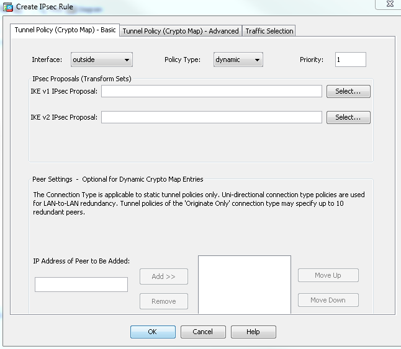Click the Priority input field
The image size is (401, 349).
351,60
